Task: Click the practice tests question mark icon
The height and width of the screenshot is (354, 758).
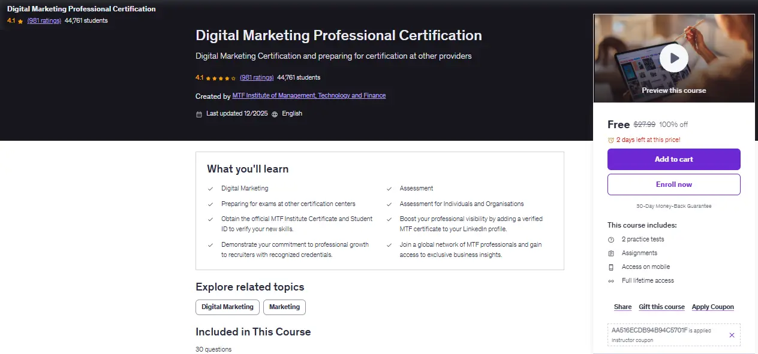Action: pos(611,240)
